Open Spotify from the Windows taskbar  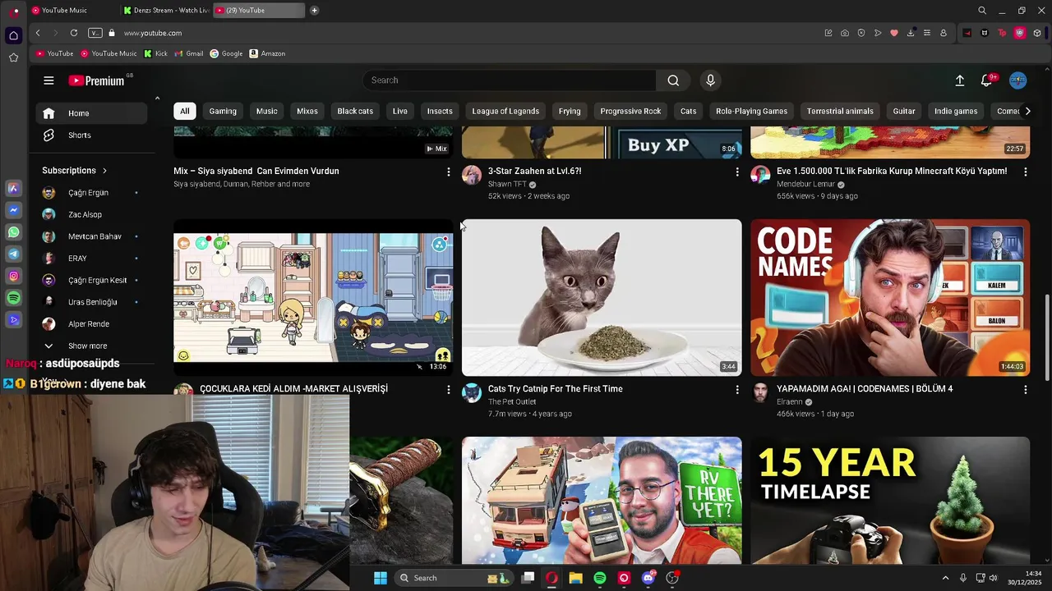600,578
